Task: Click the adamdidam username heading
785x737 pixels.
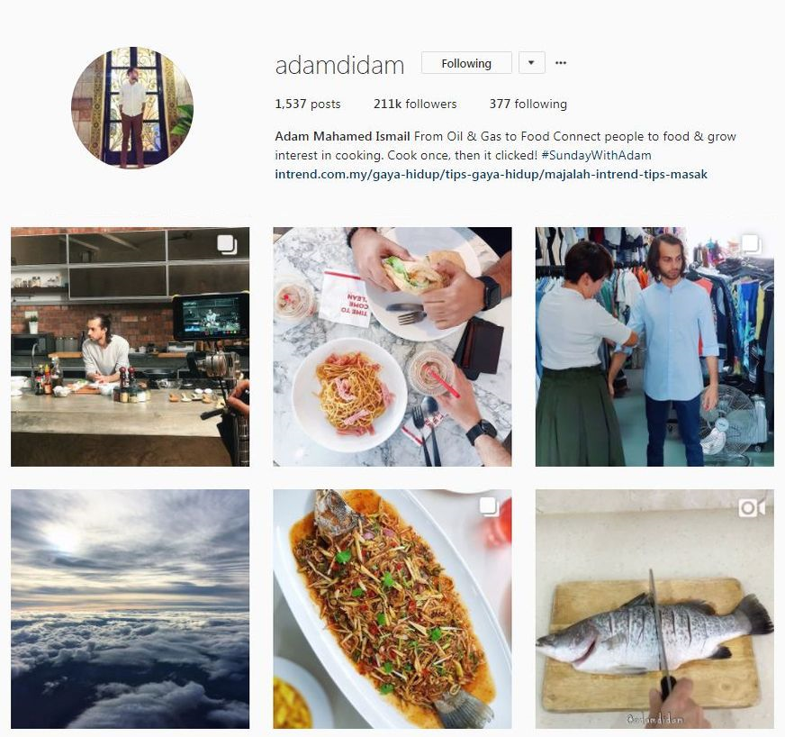Action: point(339,65)
